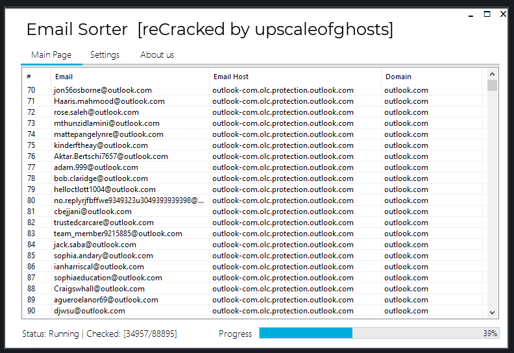Click the vertical scrollbar thumb

tap(492, 86)
